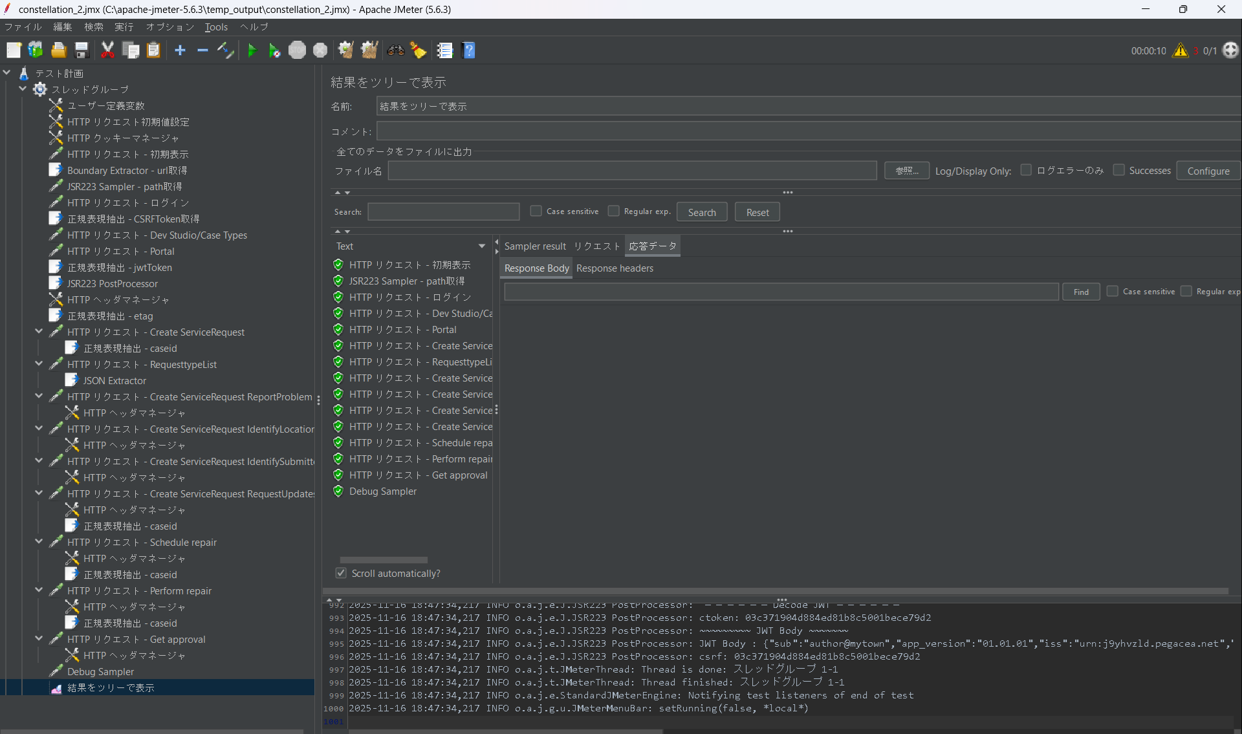The height and width of the screenshot is (734, 1242).
Task: Open the Function Helper list icon
Action: point(444,50)
